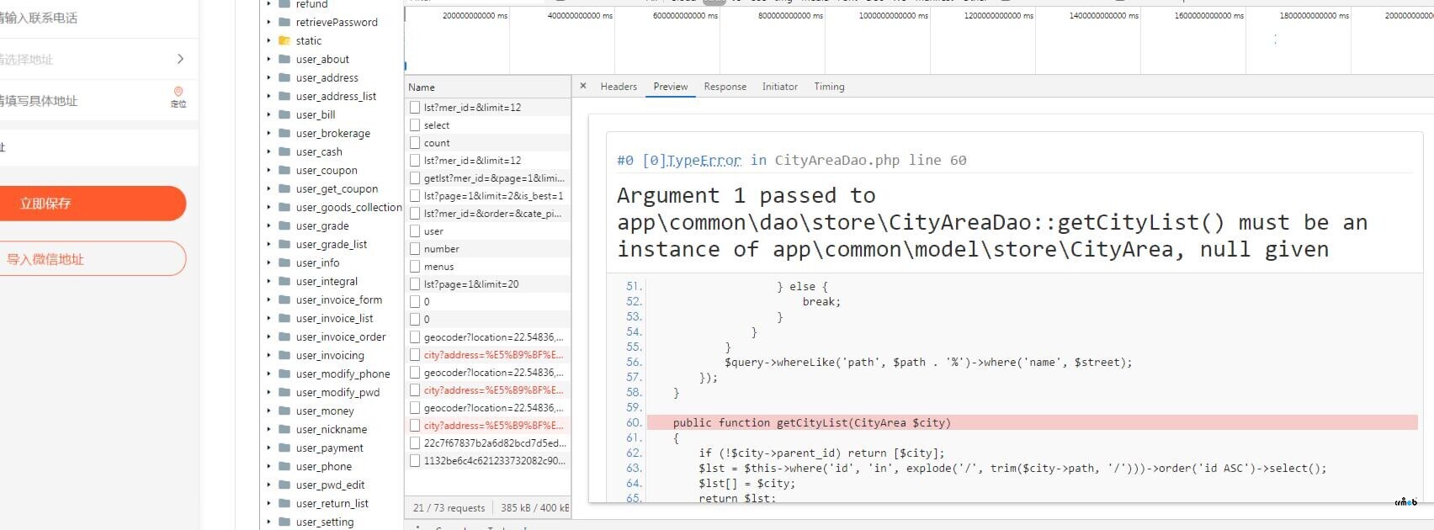Click the user_goods_collection folder icon
The height and width of the screenshot is (530, 1434).
(284, 207)
